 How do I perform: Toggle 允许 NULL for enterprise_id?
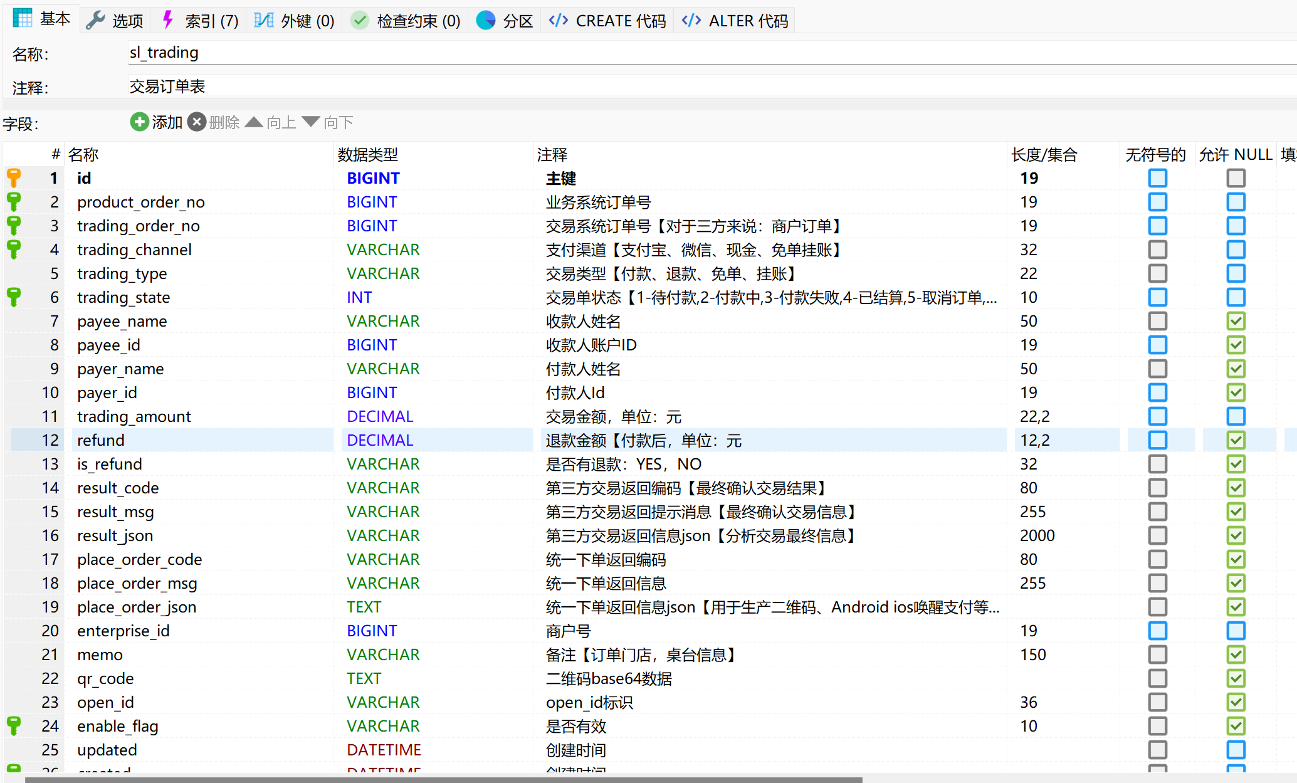click(x=1236, y=631)
